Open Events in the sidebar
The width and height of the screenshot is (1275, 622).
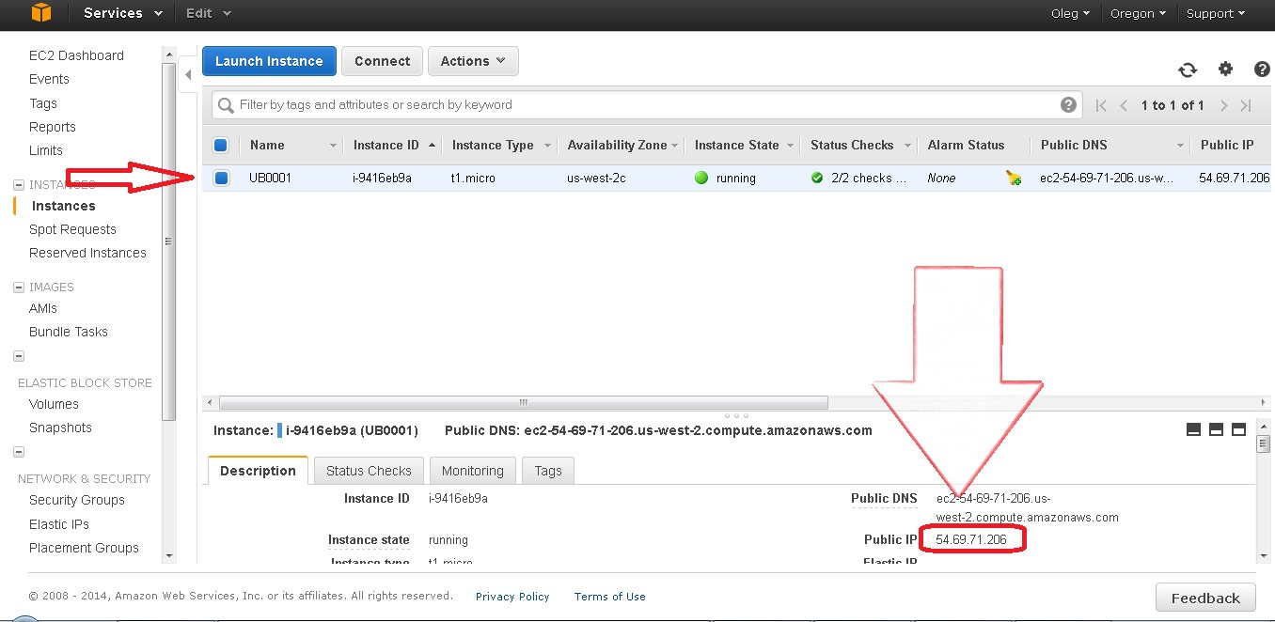coord(49,79)
